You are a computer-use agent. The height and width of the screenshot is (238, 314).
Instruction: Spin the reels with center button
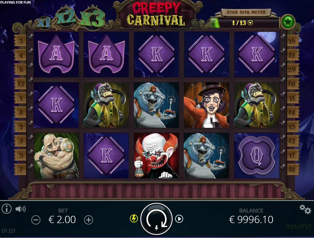156,219
